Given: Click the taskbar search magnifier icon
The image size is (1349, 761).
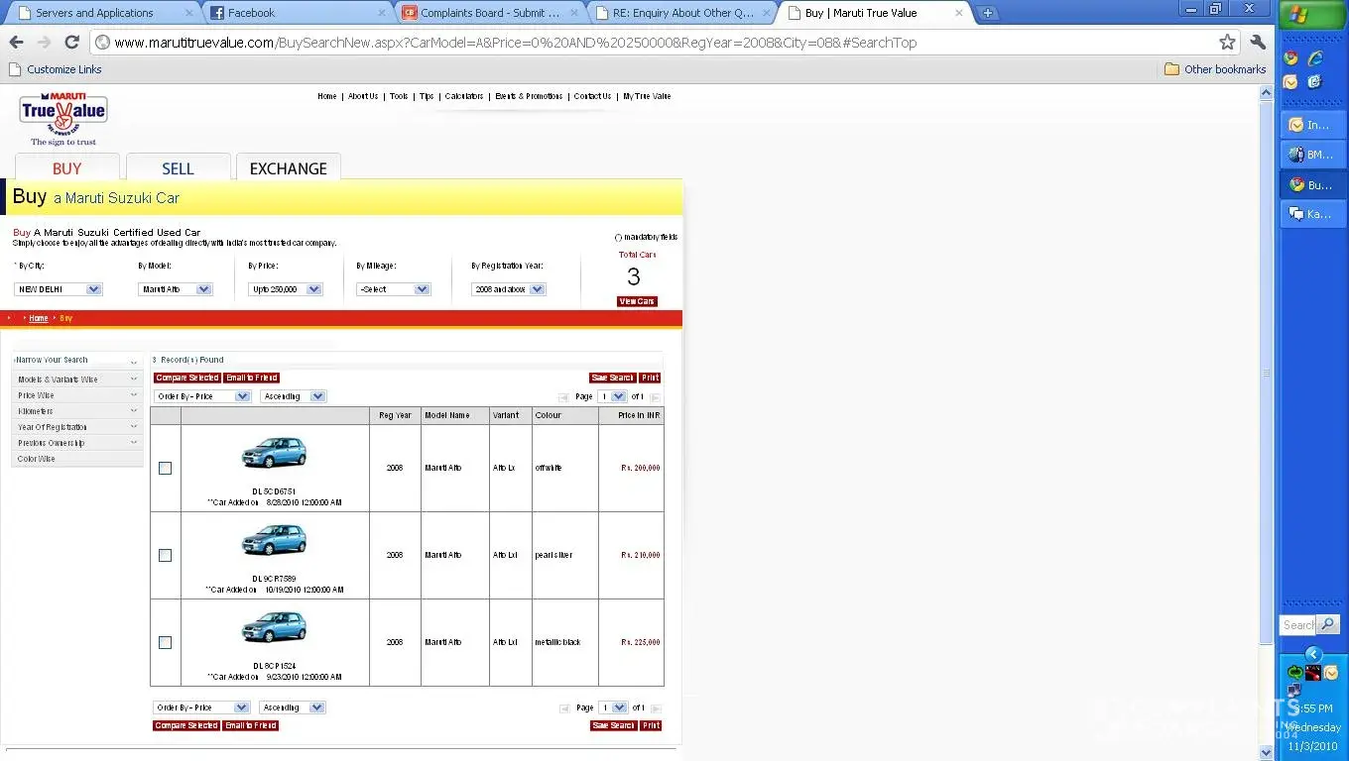Looking at the screenshot, I should tap(1327, 624).
